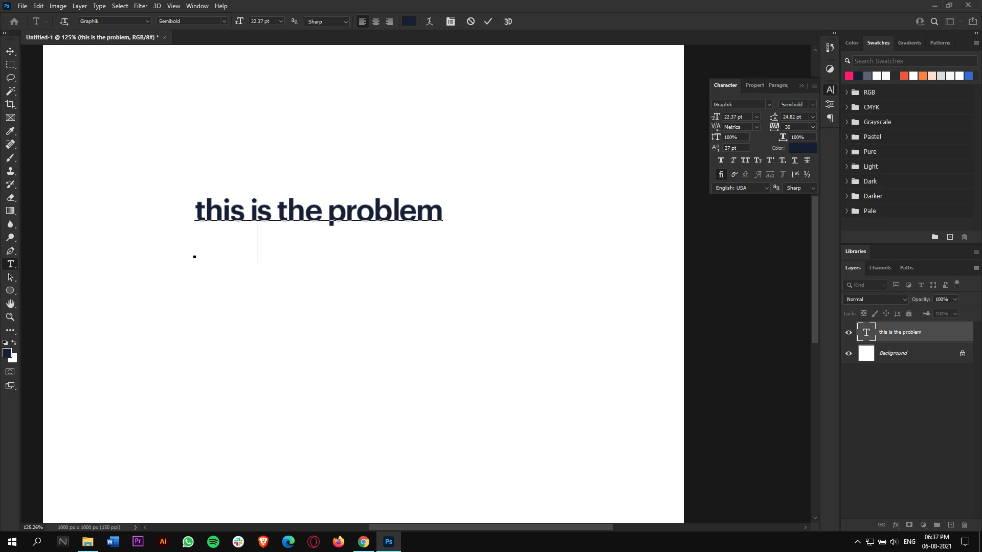
Task: Toggle the Underline text style
Action: (795, 160)
